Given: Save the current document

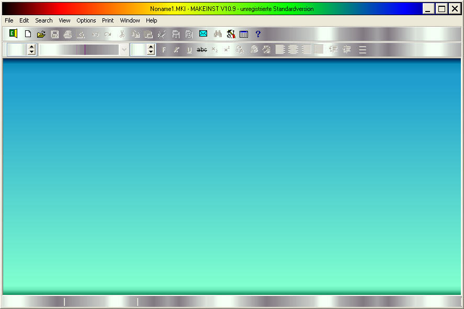Looking at the screenshot, I should [x=54, y=34].
